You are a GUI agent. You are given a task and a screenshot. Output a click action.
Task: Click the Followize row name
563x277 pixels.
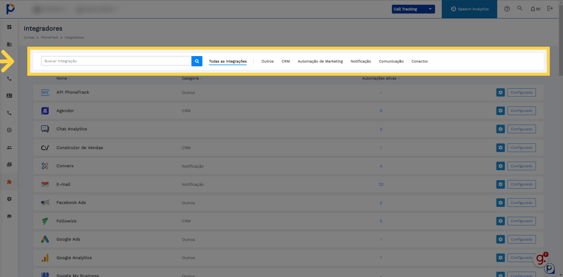pos(66,221)
